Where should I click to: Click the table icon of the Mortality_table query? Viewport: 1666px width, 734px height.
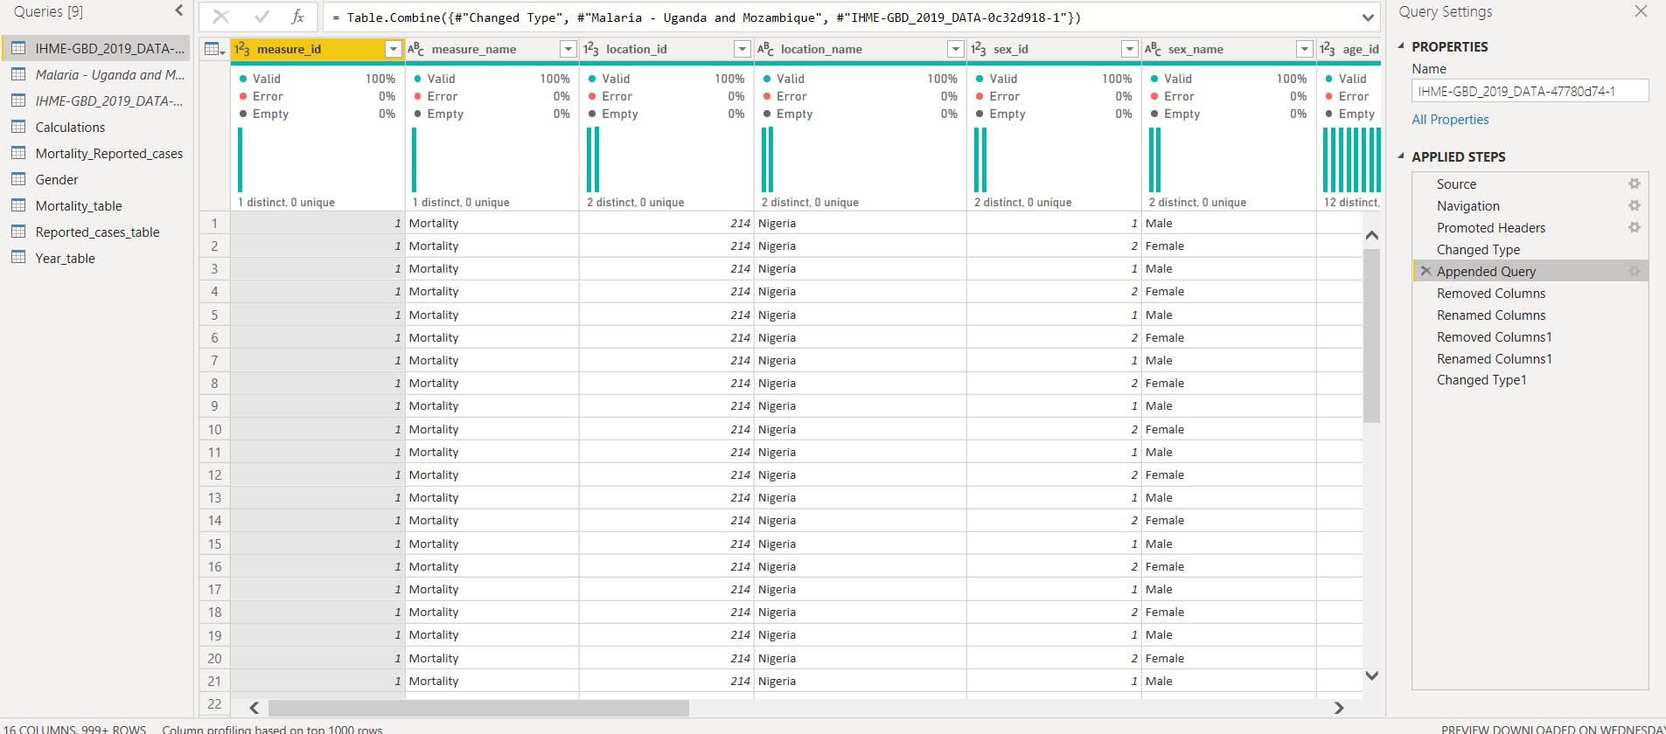[18, 205]
